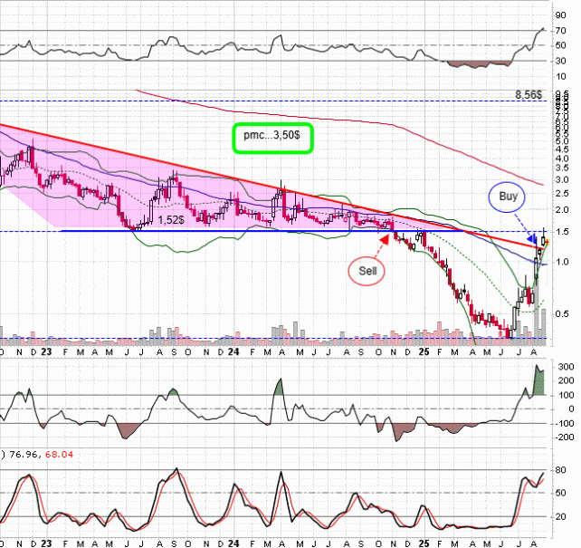The image size is (581, 548).
Task: Click year "24" on the price chart time axis
Action: (233, 351)
